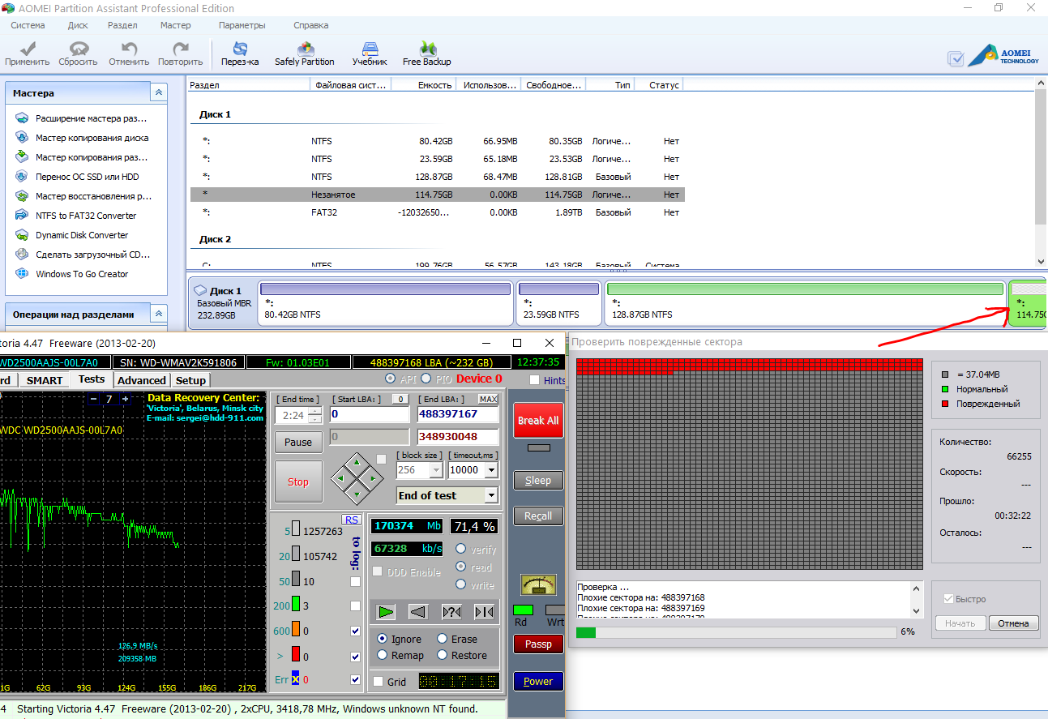Image resolution: width=1048 pixels, height=719 pixels.
Task: Click the Break All button
Action: 538,421
